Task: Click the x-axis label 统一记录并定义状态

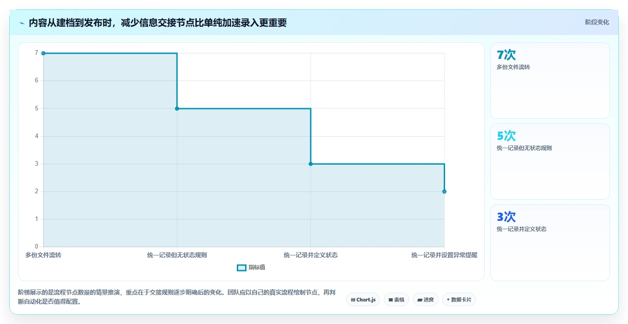Action: pos(311,255)
